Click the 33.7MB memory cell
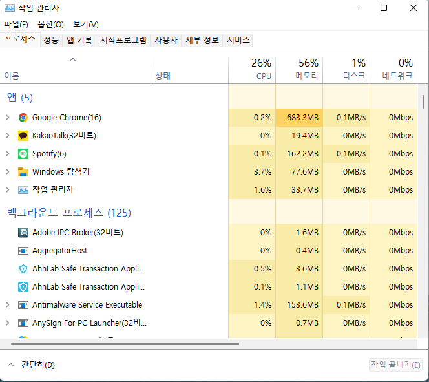Viewport: 429px width, 382px height. [x=299, y=190]
